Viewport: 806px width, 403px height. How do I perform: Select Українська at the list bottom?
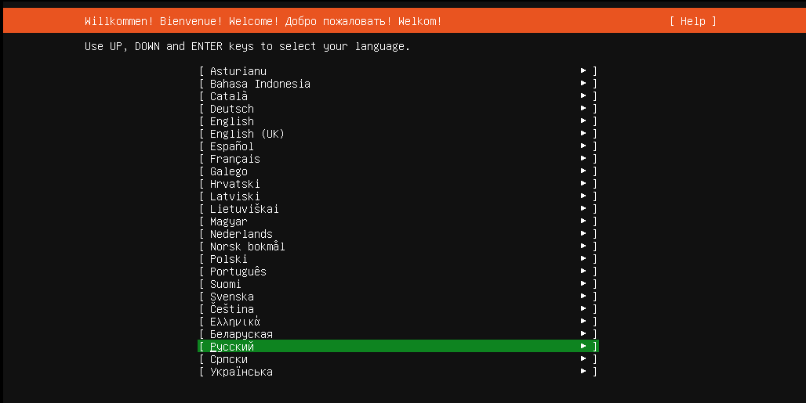pyautogui.click(x=241, y=372)
